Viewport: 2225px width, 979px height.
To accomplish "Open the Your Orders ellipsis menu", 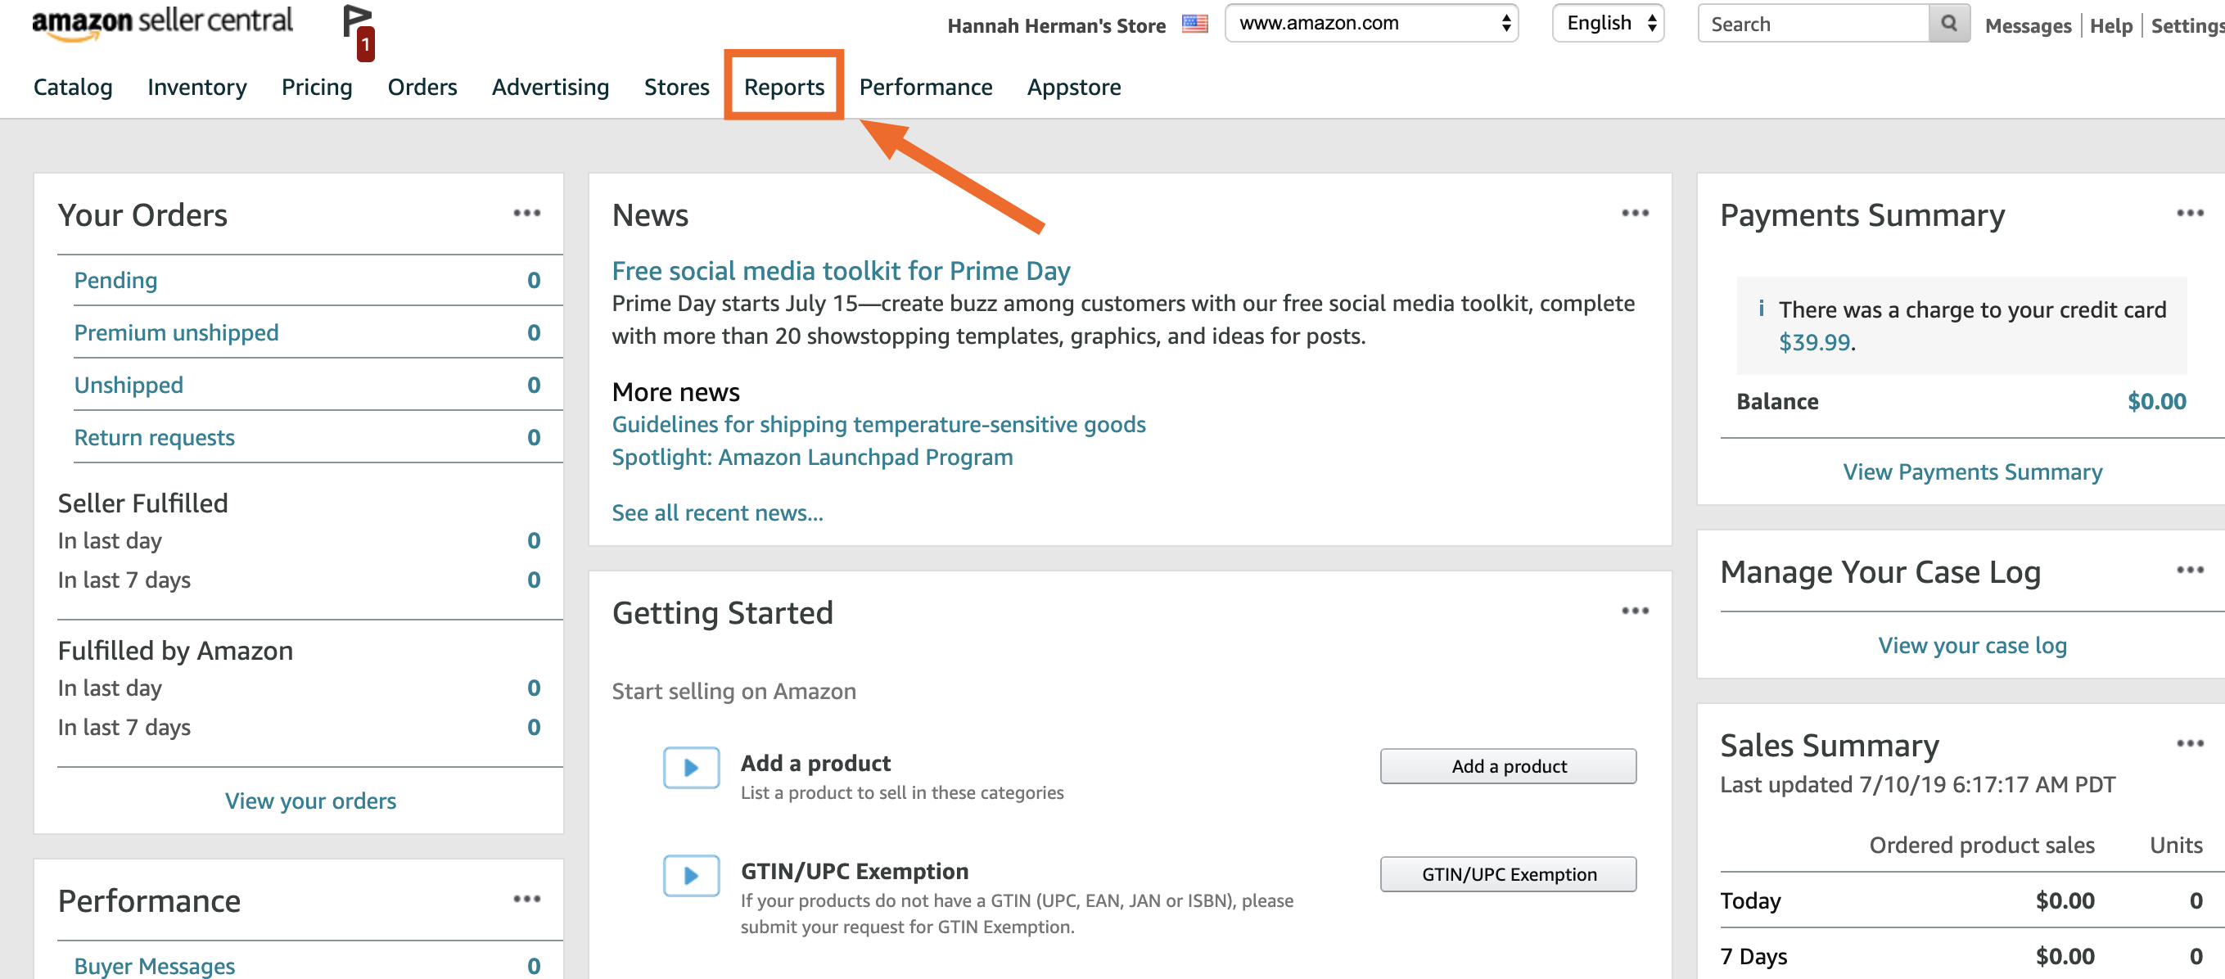I will (x=528, y=214).
